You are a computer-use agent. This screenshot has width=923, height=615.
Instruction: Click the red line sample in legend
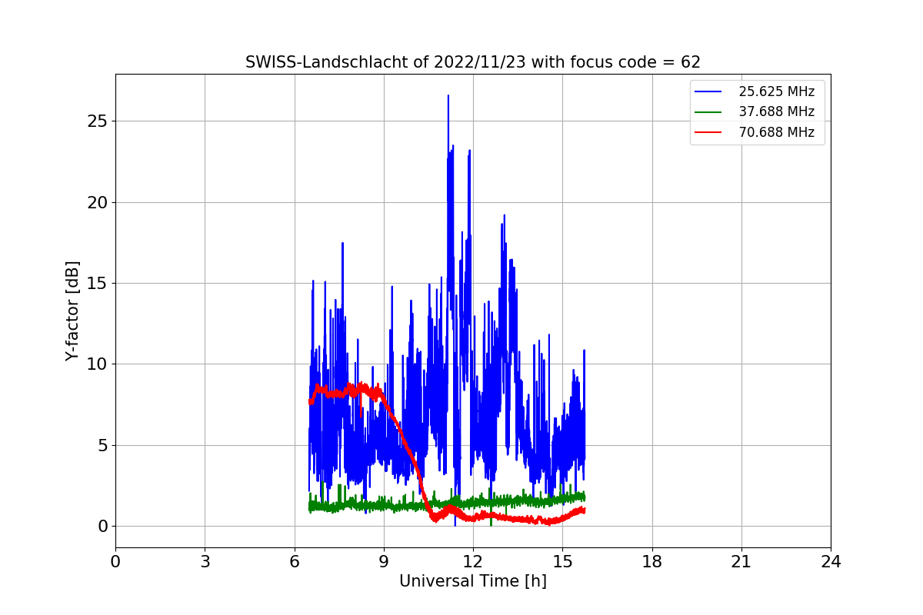click(708, 132)
